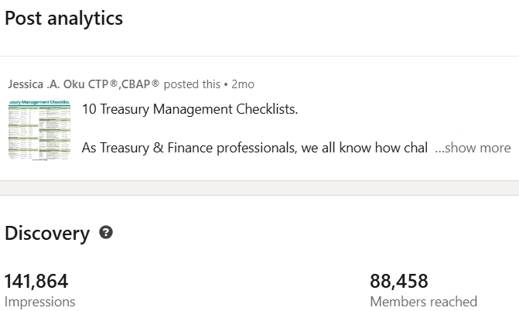The image size is (519, 311).
Task: Click the 88,458 members count
Action: [x=399, y=281]
